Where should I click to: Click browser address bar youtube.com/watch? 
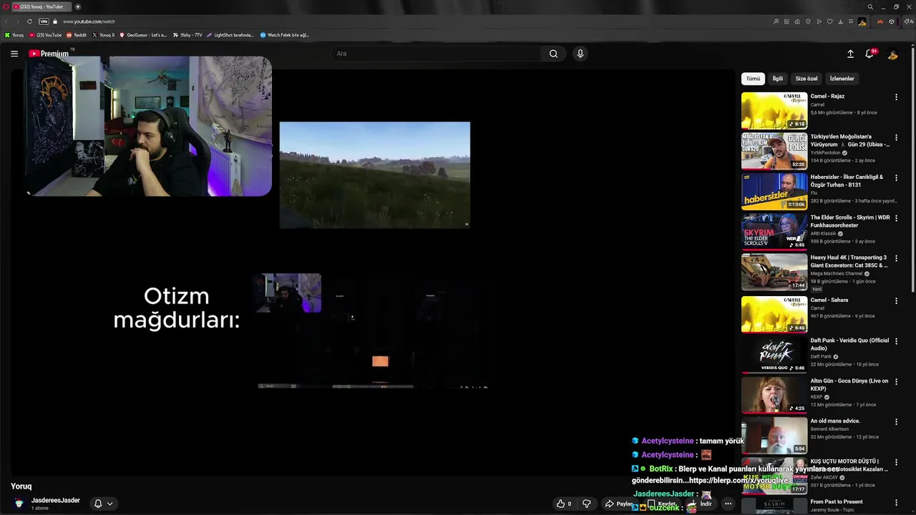89,21
